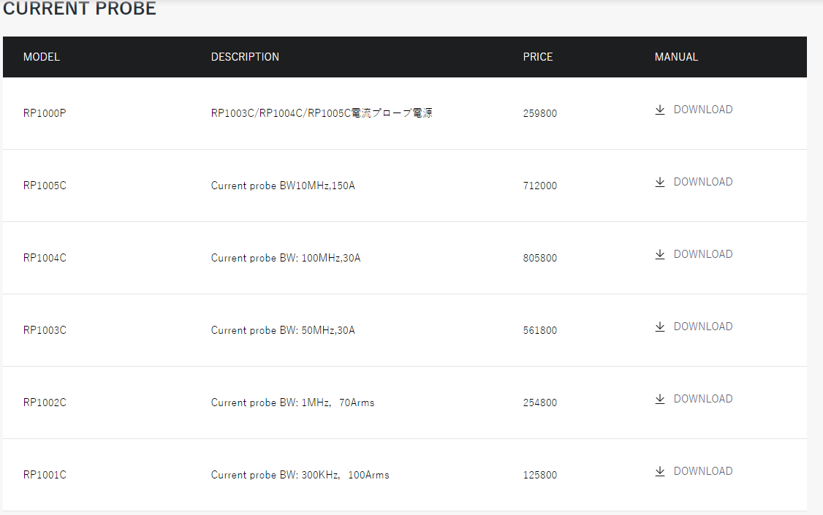Click download arrow icon for RP1004C
This screenshot has height=515, width=823.
point(660,254)
